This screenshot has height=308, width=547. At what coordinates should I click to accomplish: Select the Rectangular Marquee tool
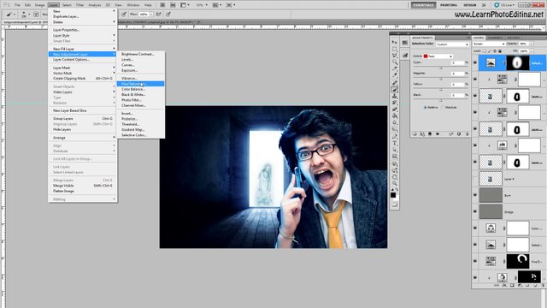(x=395, y=49)
